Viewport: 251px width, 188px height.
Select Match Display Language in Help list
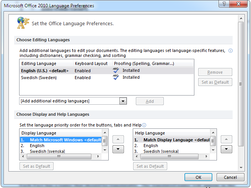point(171,140)
